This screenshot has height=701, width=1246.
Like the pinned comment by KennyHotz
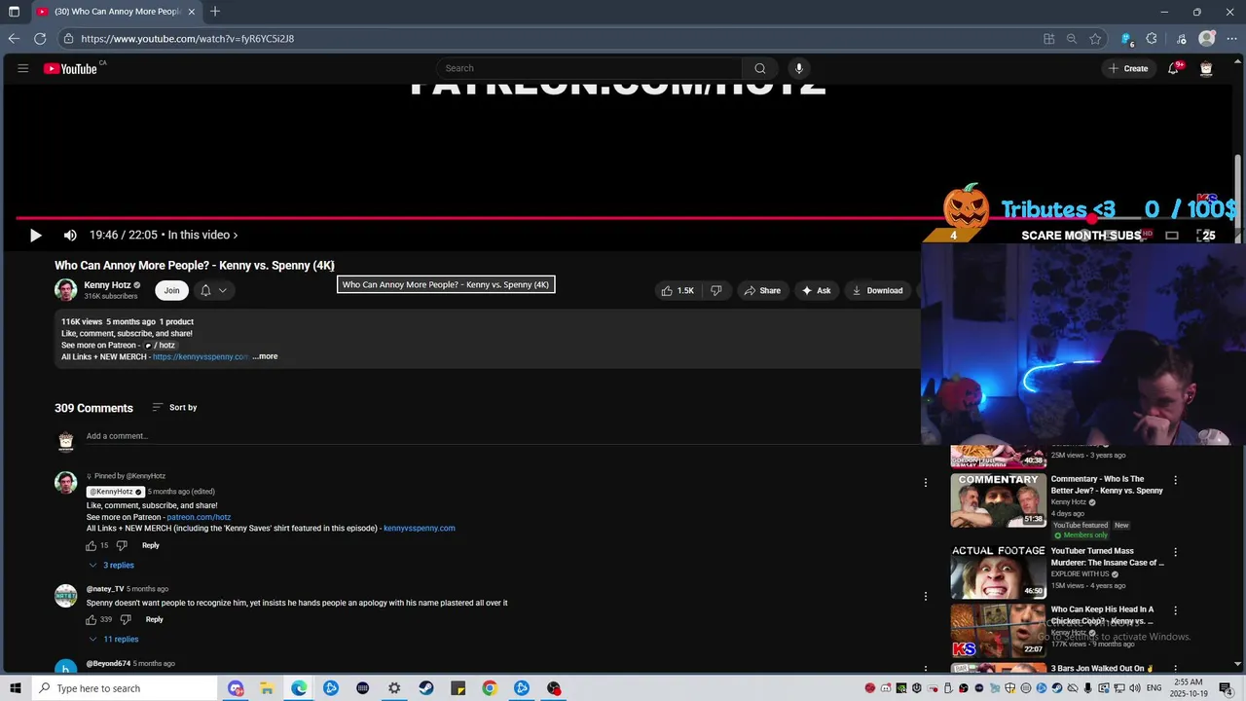pyautogui.click(x=92, y=545)
